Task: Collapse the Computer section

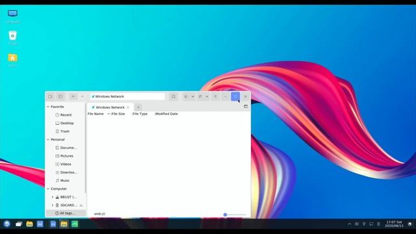Action: tap(48, 189)
